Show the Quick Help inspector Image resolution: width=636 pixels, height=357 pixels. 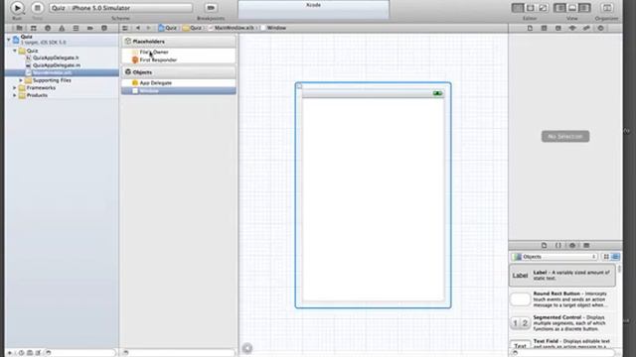point(544,28)
